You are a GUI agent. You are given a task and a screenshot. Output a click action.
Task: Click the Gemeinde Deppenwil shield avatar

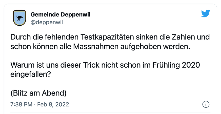[x=19, y=18]
